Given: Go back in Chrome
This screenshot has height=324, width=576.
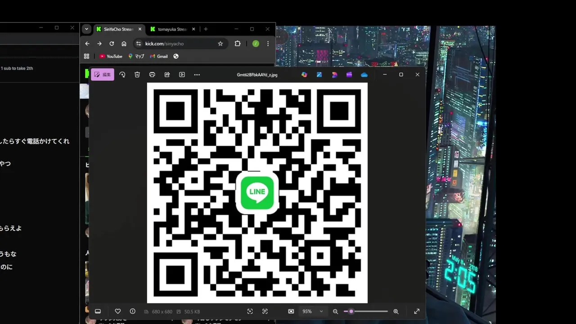Looking at the screenshot, I should (x=87, y=44).
